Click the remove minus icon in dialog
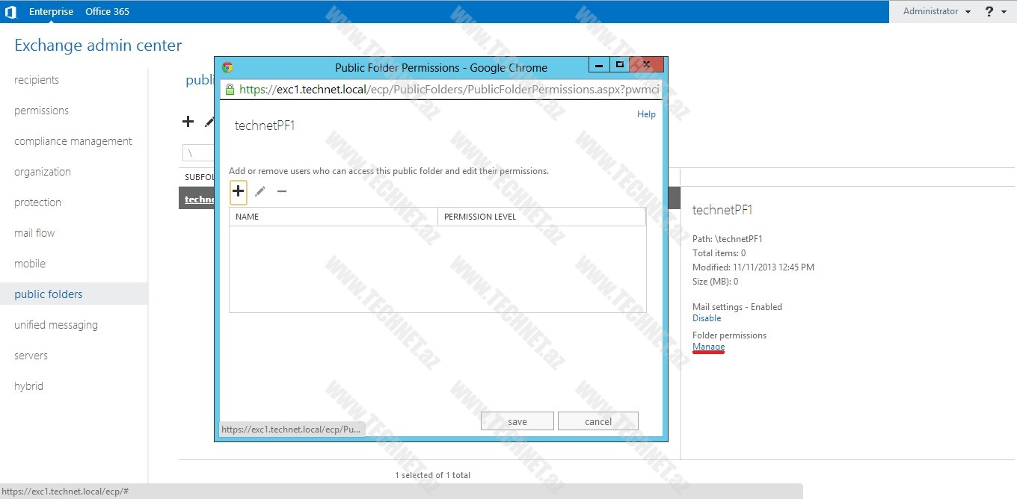 (x=282, y=192)
